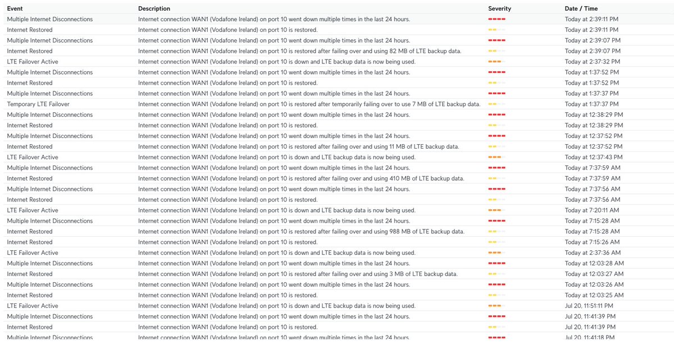Click the red severity indicator in the 7:37:56 AM Multiple Internet Disconnections row
Screen dimensions: 674x345
[x=497, y=190]
